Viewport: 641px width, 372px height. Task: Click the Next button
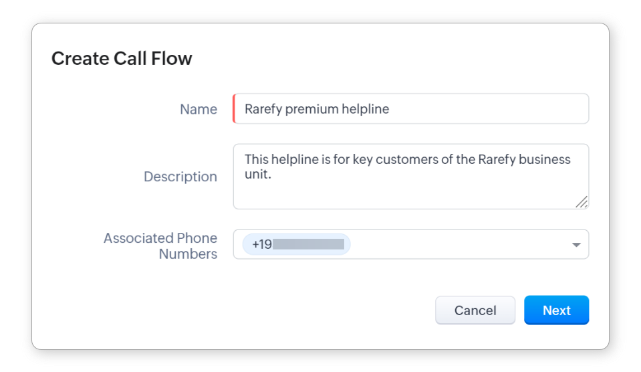[556, 310]
